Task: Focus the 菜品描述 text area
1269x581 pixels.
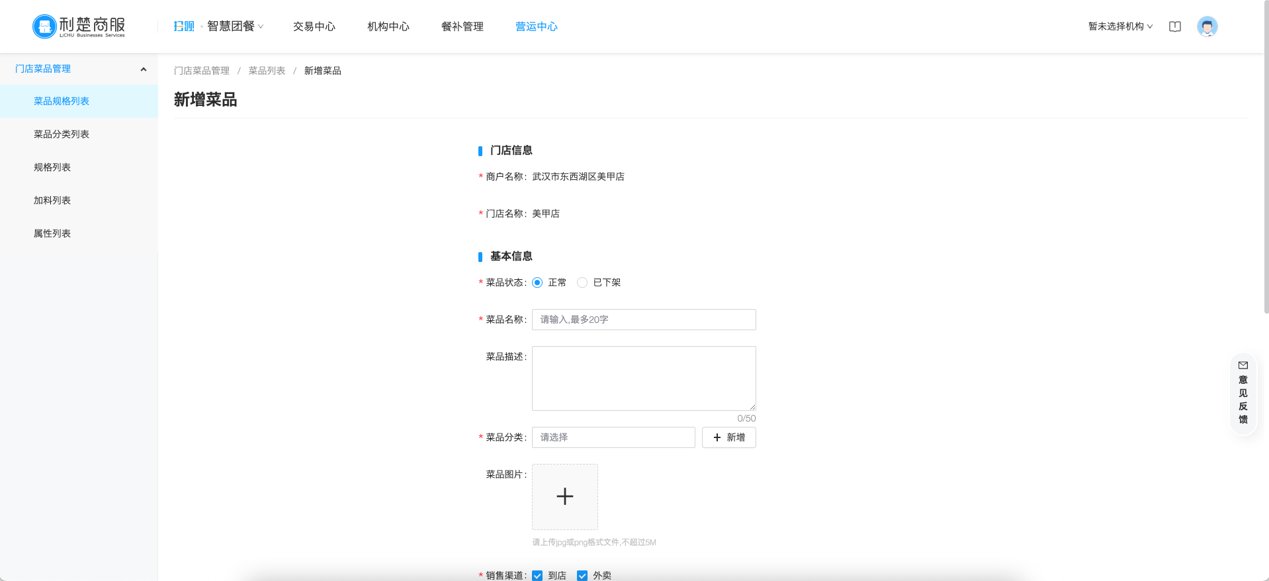Action: pyautogui.click(x=644, y=379)
